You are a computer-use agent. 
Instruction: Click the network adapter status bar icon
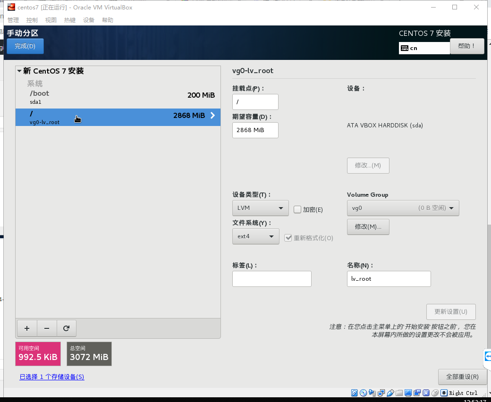coord(381,393)
